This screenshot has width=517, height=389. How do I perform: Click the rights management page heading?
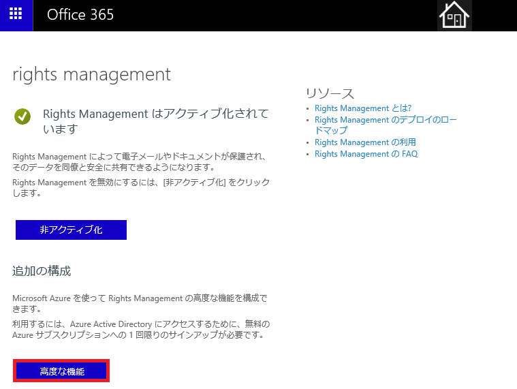(x=92, y=74)
